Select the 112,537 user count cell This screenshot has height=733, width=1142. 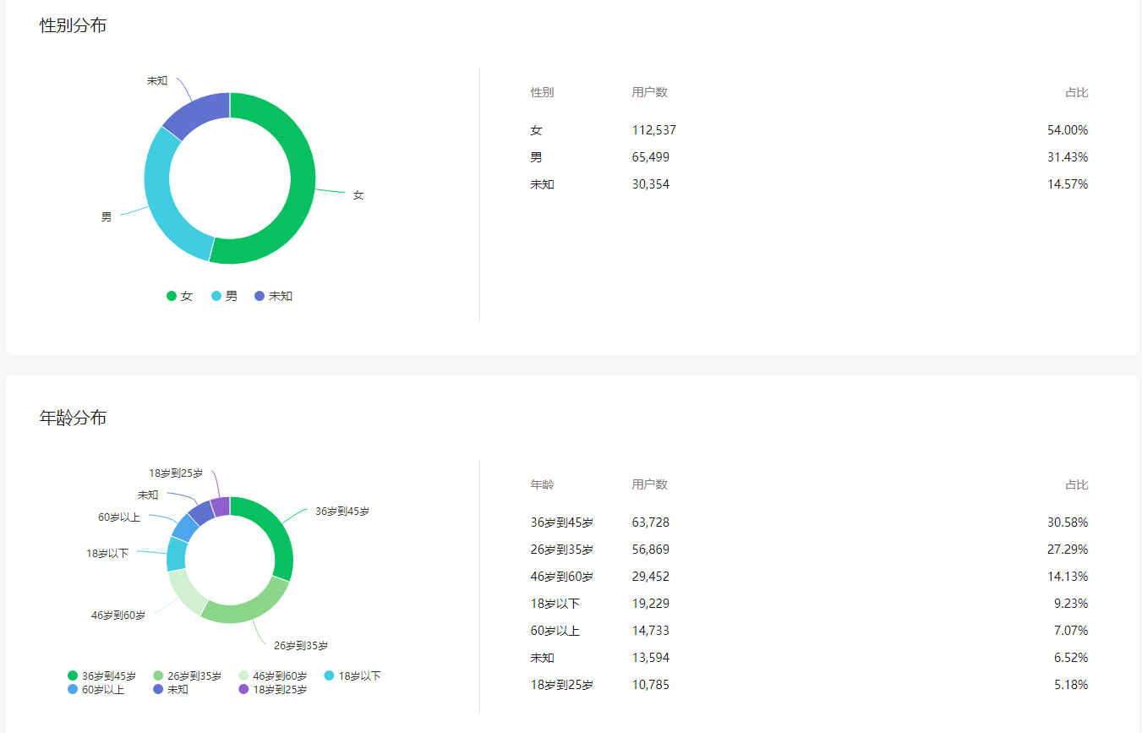tap(654, 130)
